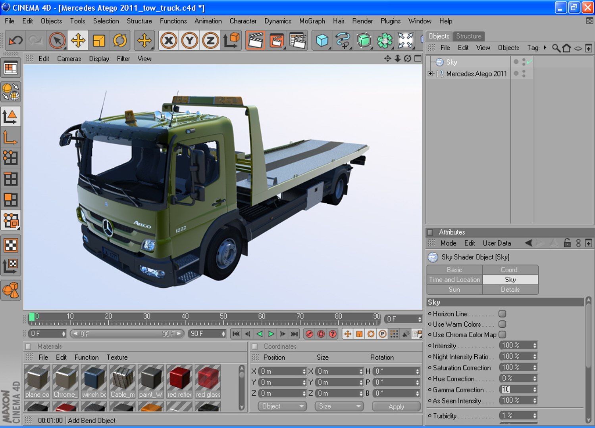Switch to the Structure tab

pyautogui.click(x=468, y=36)
